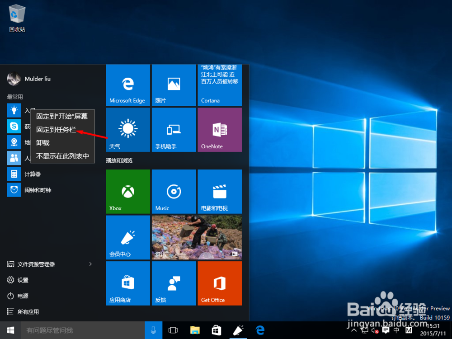Expand the 文件资源管理器 jump list arrow

click(x=90, y=264)
